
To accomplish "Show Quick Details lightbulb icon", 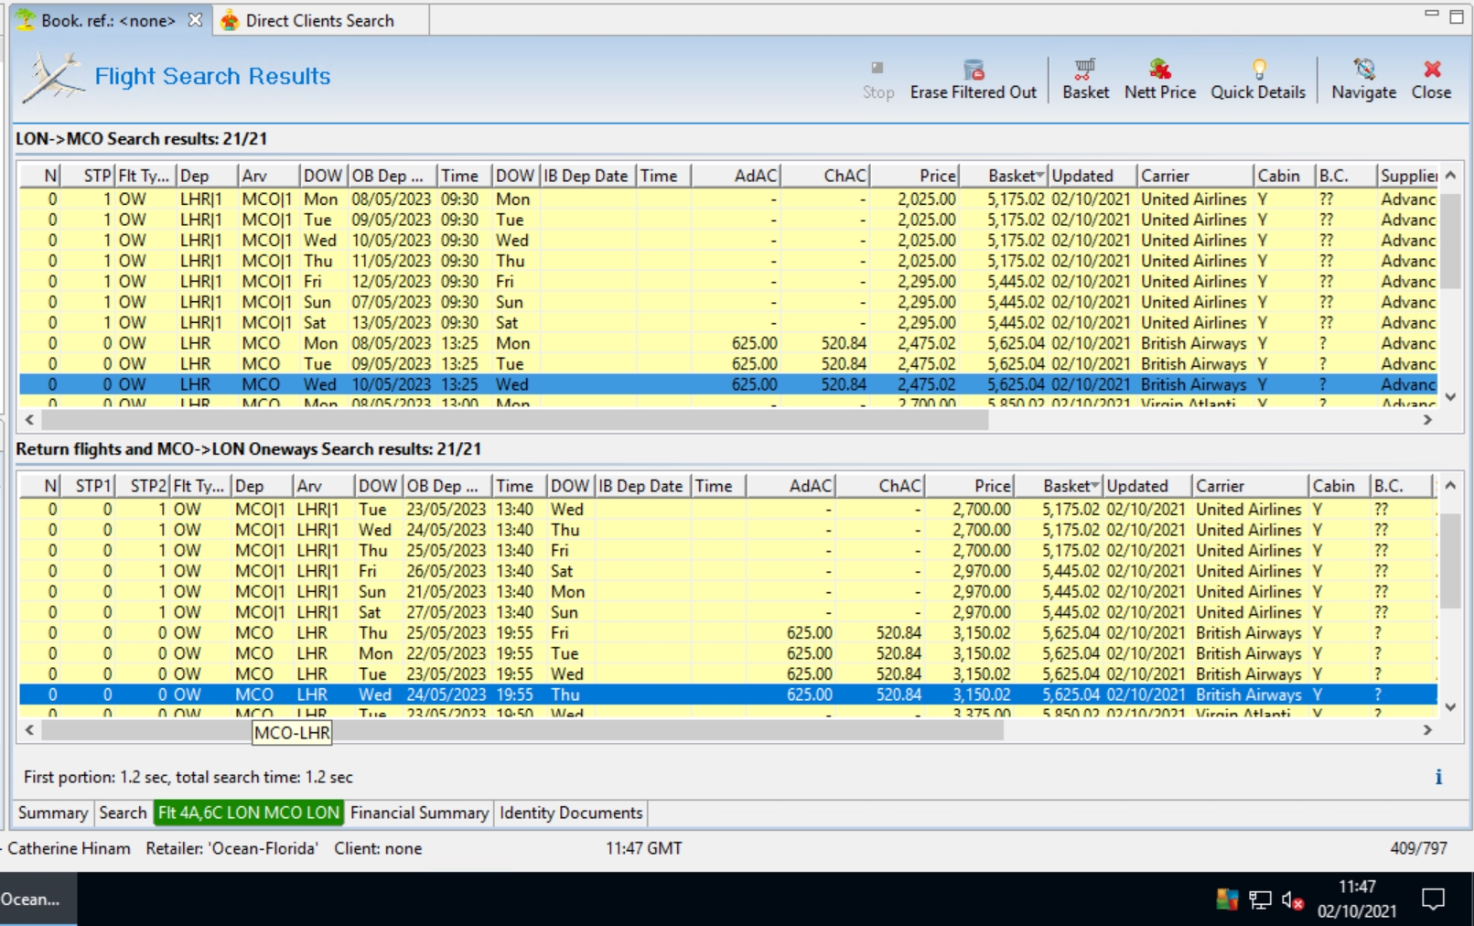I will 1258,70.
